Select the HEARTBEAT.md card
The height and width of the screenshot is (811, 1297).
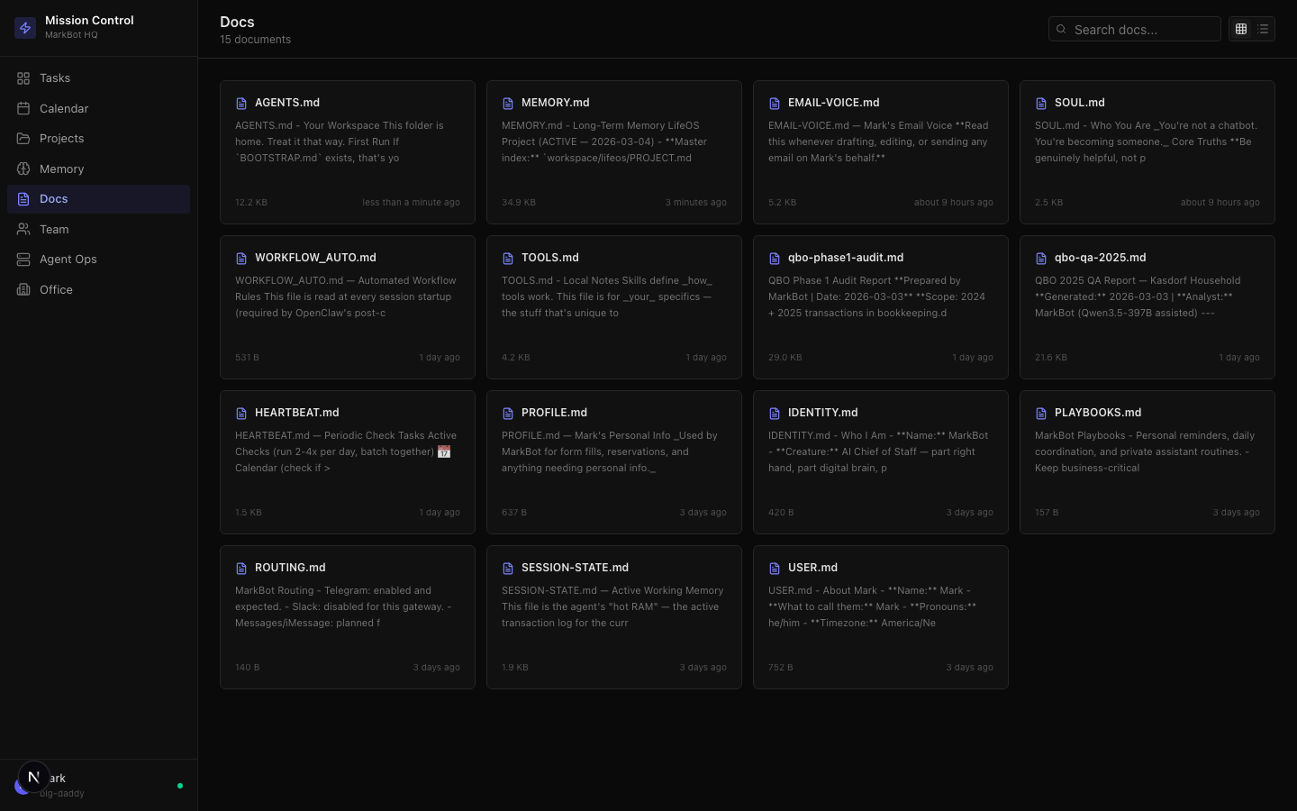(347, 461)
